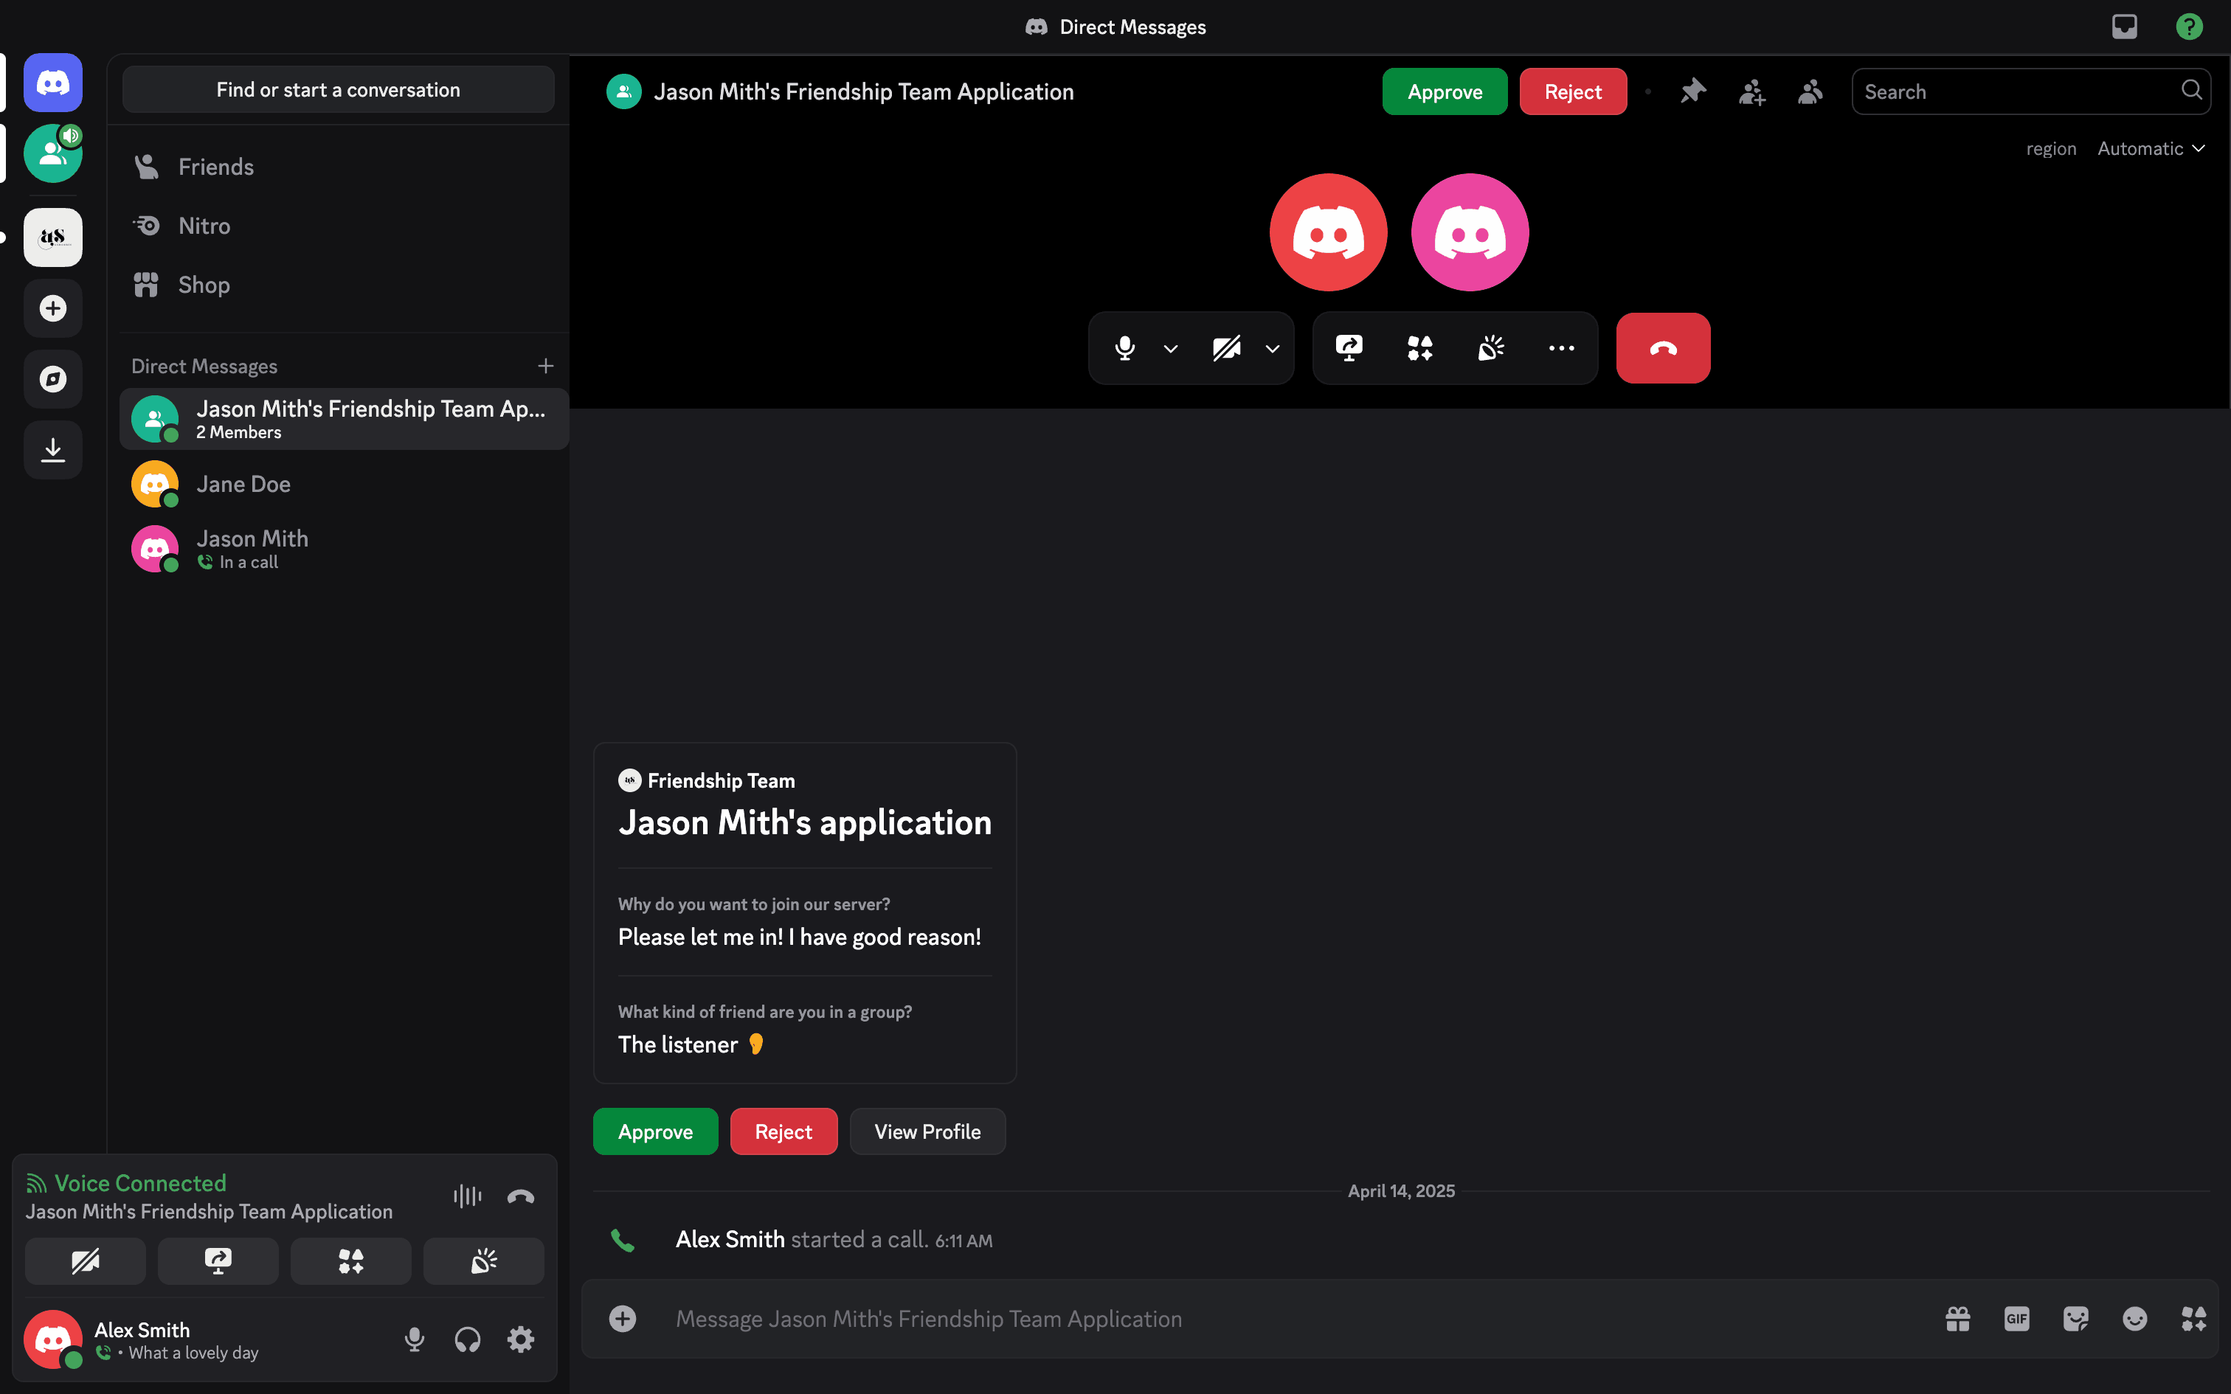Screen dimensions: 2231x1394
Task: Turn on camera in call controls
Action: pyautogui.click(x=1226, y=347)
